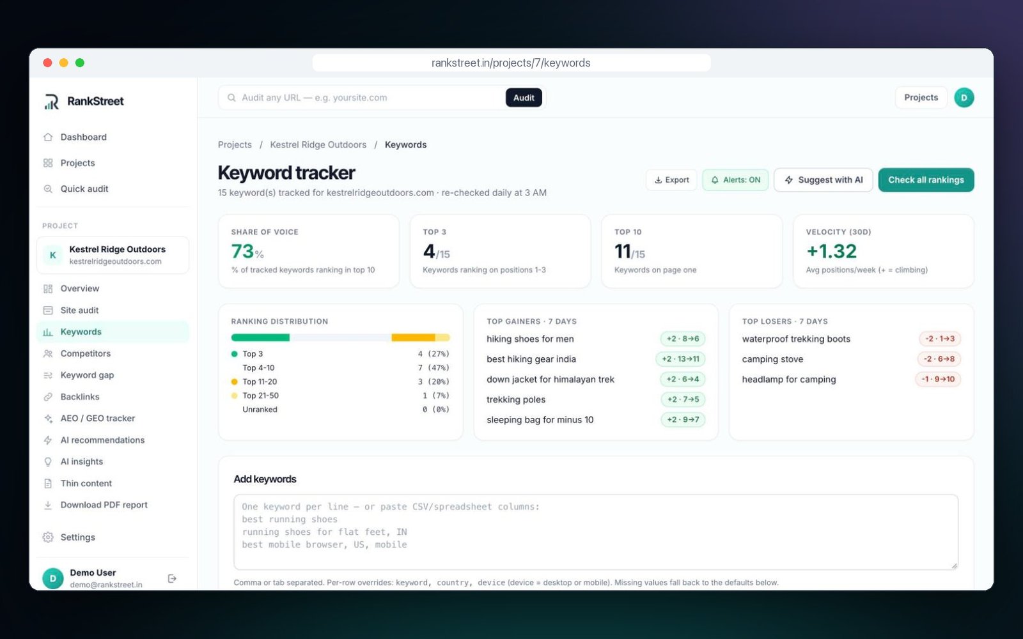This screenshot has height=639, width=1023.
Task: Click the Projects breadcrumb link
Action: point(235,145)
